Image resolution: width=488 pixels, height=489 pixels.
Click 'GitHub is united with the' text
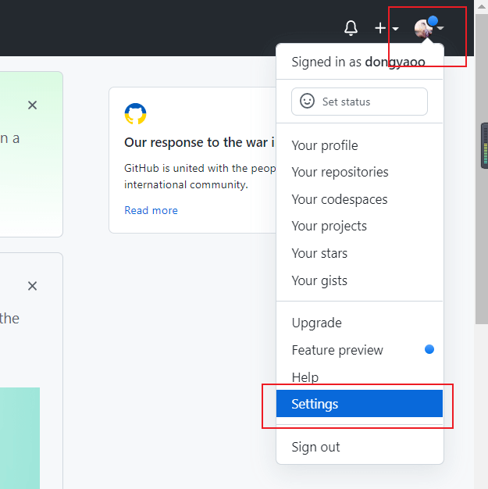pyautogui.click(x=186, y=169)
